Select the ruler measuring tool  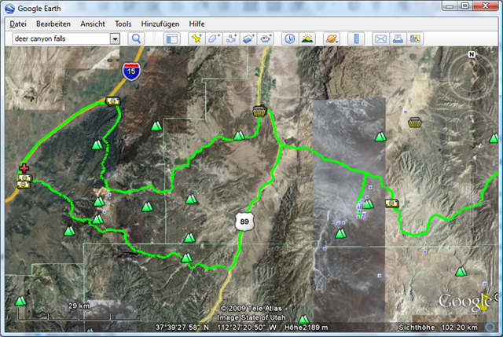coord(354,38)
